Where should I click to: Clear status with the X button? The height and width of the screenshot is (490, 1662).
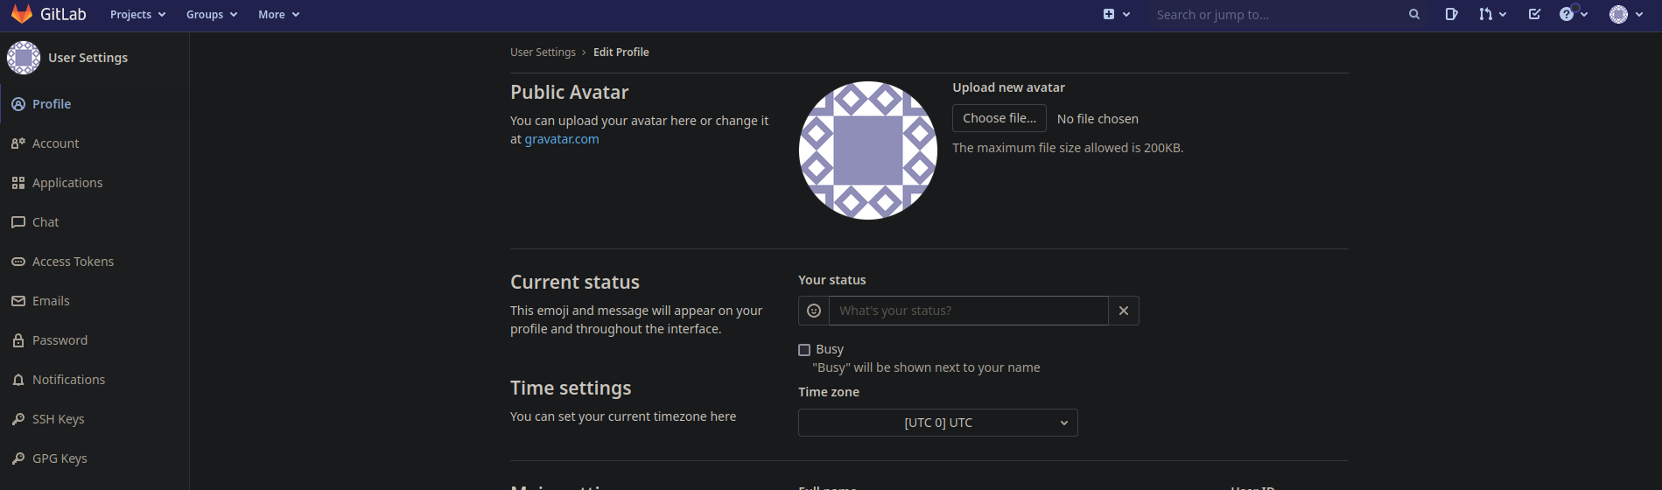tap(1124, 311)
